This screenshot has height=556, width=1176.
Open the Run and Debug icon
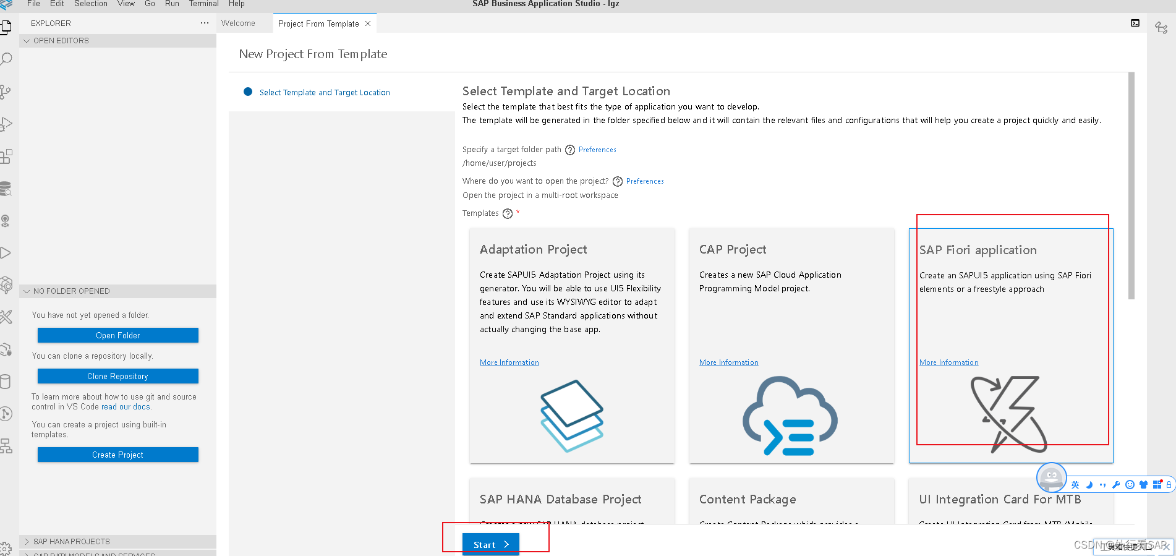(x=6, y=124)
